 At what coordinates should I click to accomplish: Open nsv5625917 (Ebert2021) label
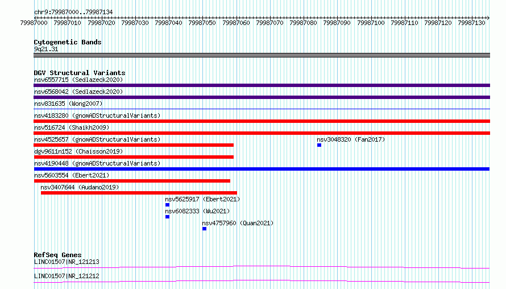click(x=202, y=199)
